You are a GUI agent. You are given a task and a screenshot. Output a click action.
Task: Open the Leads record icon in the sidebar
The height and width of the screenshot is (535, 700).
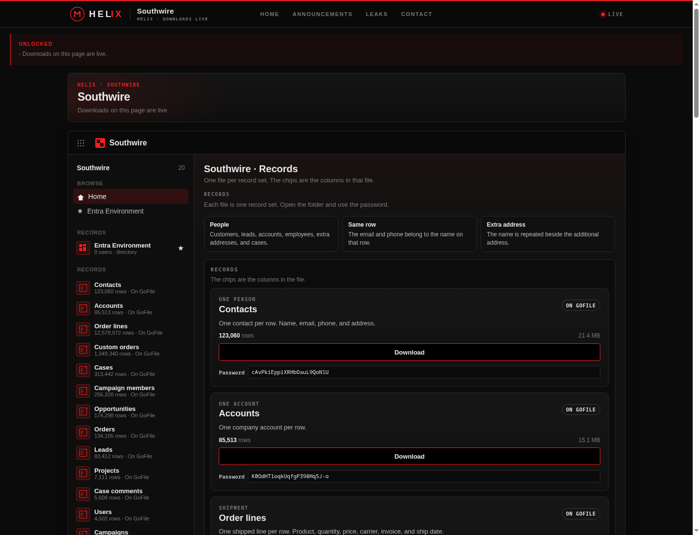tap(83, 453)
